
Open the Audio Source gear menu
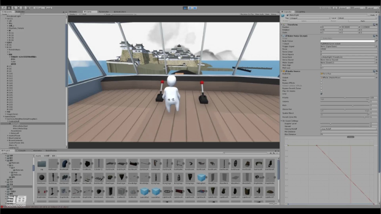tap(376, 72)
